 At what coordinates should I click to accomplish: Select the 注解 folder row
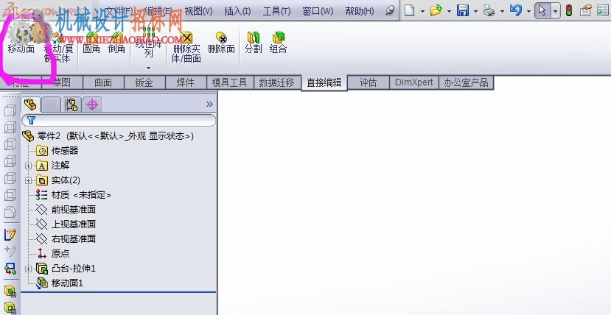point(53,166)
